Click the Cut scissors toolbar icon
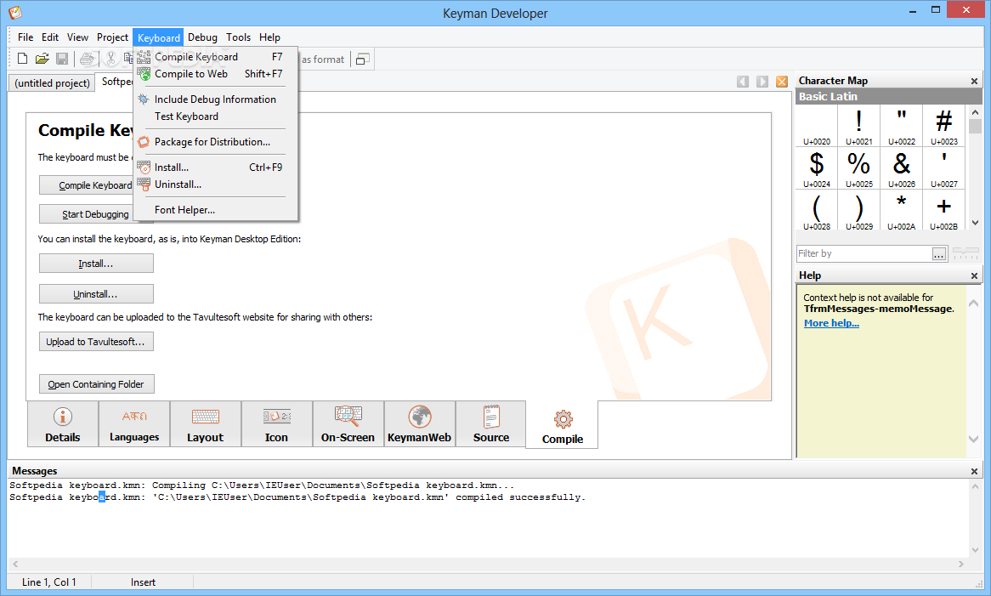 110,59
